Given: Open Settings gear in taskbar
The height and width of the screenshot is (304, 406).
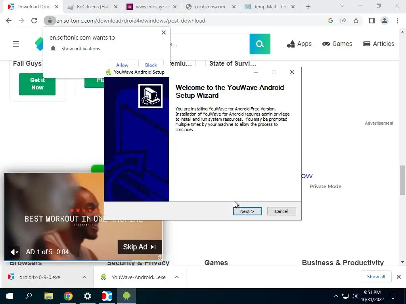Looking at the screenshot, I should click(88, 296).
